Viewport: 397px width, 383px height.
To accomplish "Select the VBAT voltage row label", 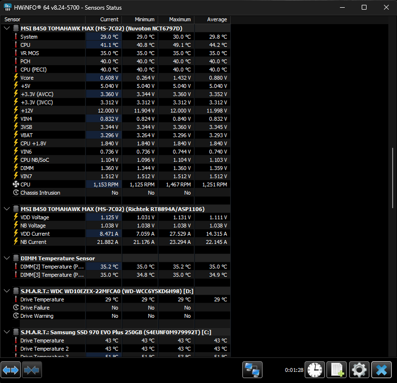I will point(27,135).
